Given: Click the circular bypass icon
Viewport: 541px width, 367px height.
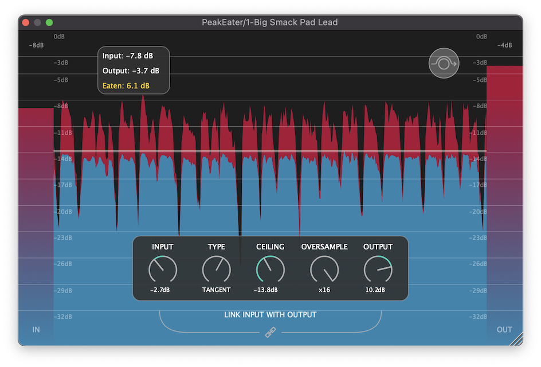Looking at the screenshot, I should point(444,64).
